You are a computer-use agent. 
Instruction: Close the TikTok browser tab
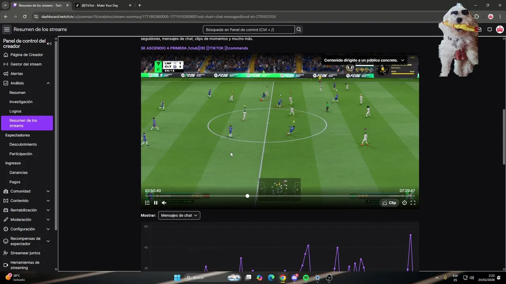[130, 6]
